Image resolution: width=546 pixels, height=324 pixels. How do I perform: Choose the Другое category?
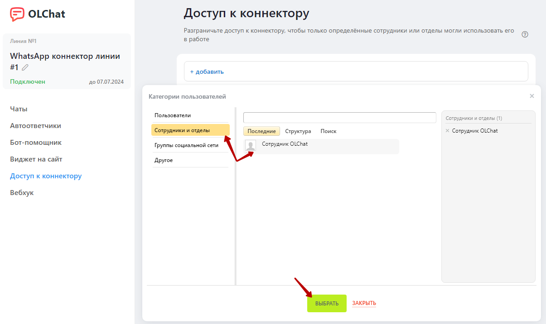click(190, 160)
